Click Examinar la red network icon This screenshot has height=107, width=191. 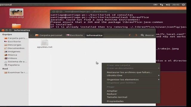click(x=6, y=73)
